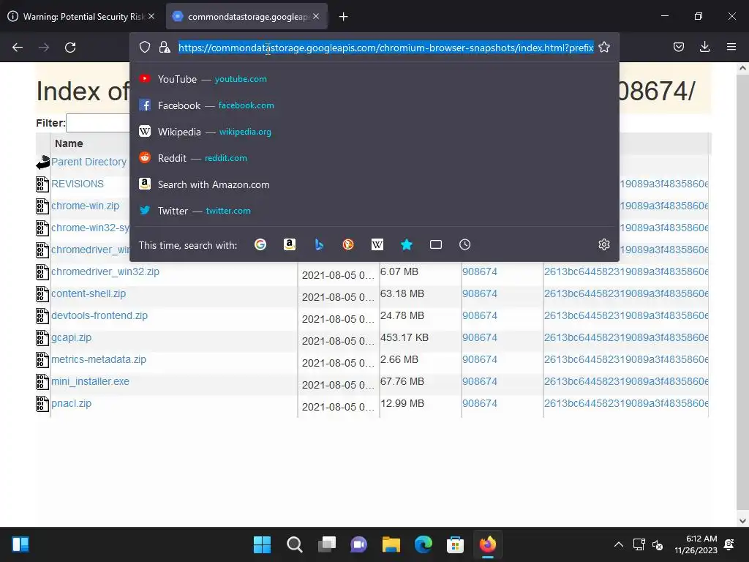749x562 pixels.
Task: Open 908674 revision link in pnacl.zip row
Action: [x=480, y=403]
